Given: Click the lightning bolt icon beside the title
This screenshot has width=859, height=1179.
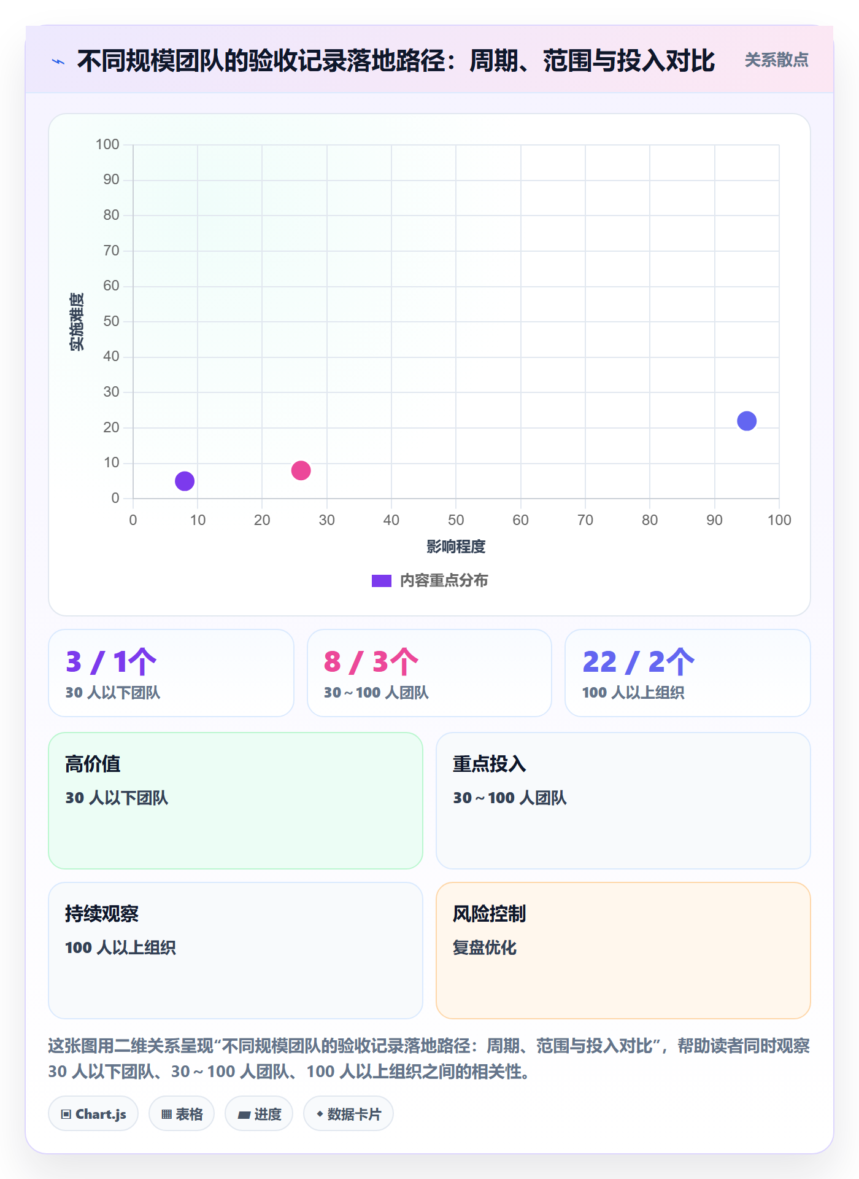Looking at the screenshot, I should [x=58, y=61].
